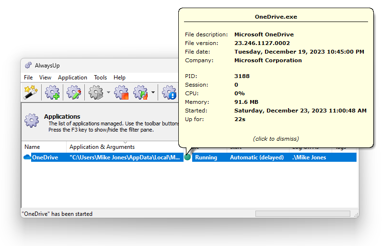Image resolution: width=392 pixels, height=246 pixels.
Task: Open the File menu
Action: click(x=28, y=78)
